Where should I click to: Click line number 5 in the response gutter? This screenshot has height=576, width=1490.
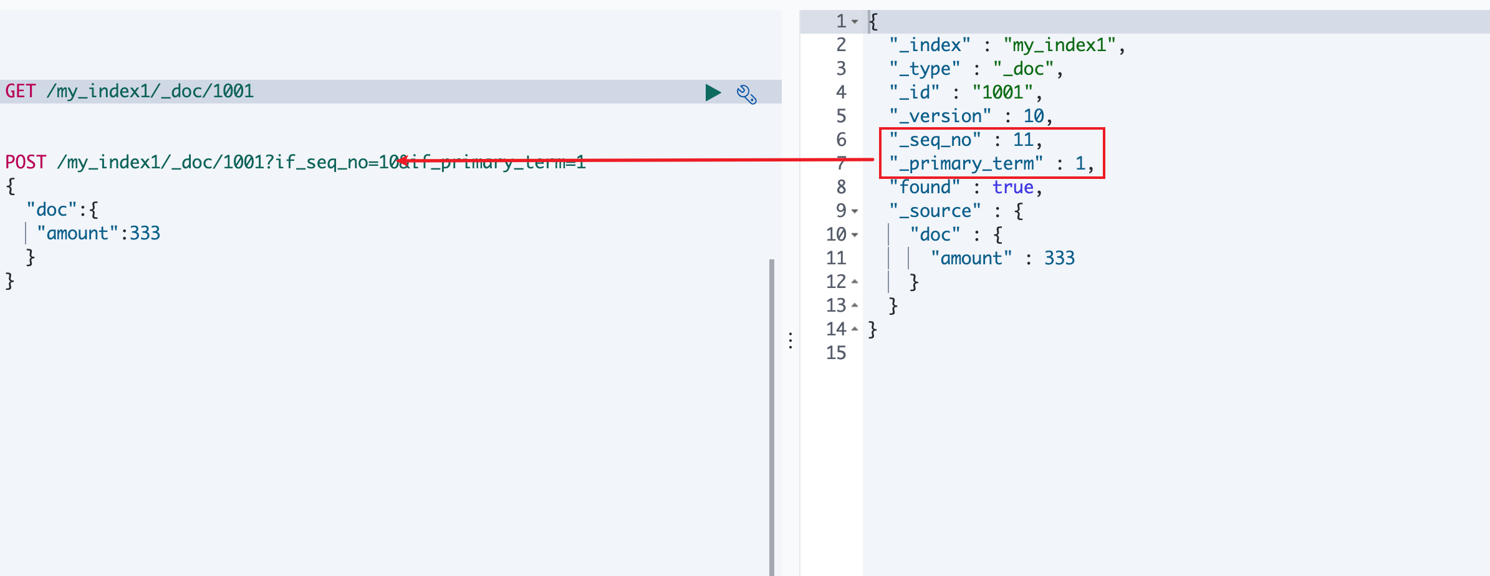click(x=841, y=117)
